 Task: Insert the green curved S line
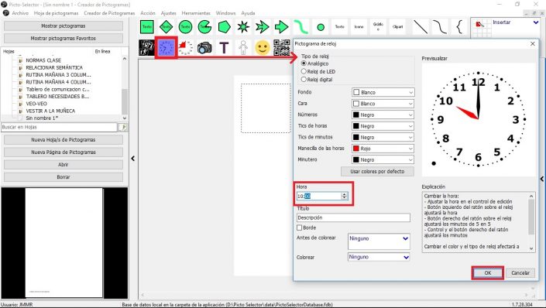coord(300,27)
